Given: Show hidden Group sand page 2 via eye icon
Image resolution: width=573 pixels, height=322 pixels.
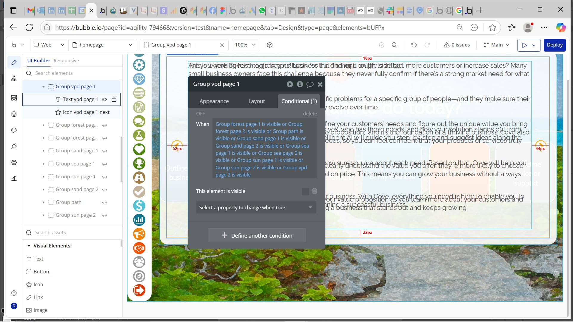Looking at the screenshot, I should click(104, 190).
